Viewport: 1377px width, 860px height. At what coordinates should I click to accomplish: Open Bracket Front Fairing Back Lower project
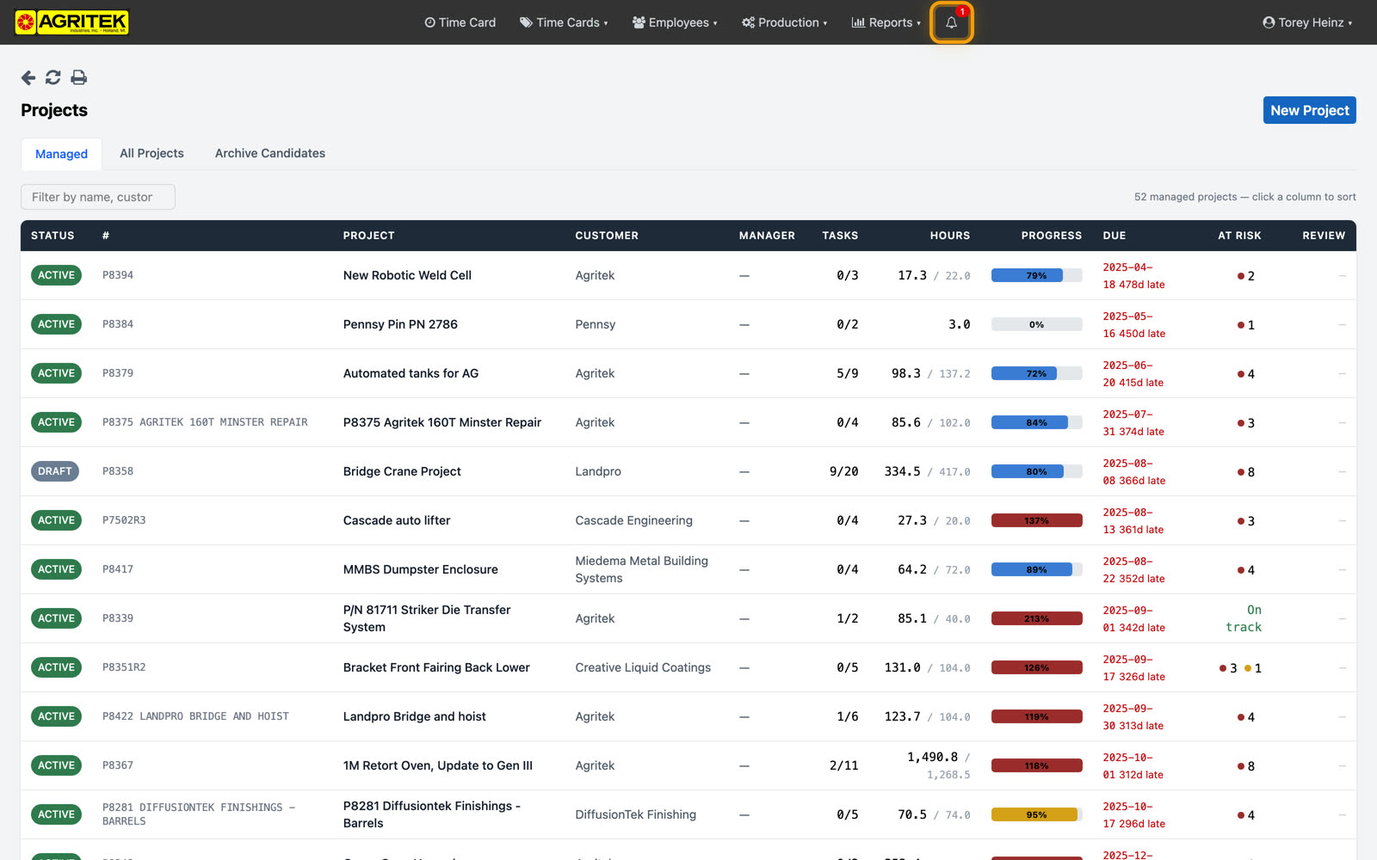pyautogui.click(x=436, y=667)
